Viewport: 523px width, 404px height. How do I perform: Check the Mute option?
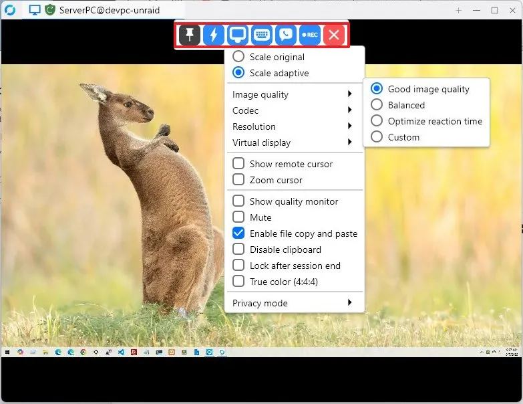(238, 217)
